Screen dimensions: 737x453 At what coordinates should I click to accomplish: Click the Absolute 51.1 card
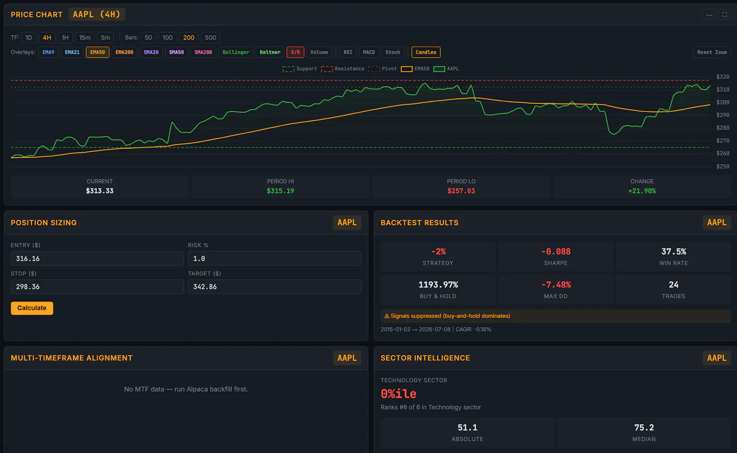pos(468,433)
